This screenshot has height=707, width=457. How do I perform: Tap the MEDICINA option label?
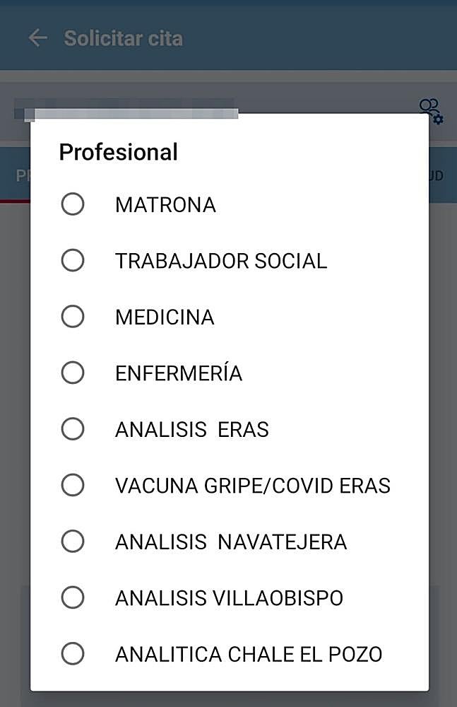pyautogui.click(x=165, y=317)
